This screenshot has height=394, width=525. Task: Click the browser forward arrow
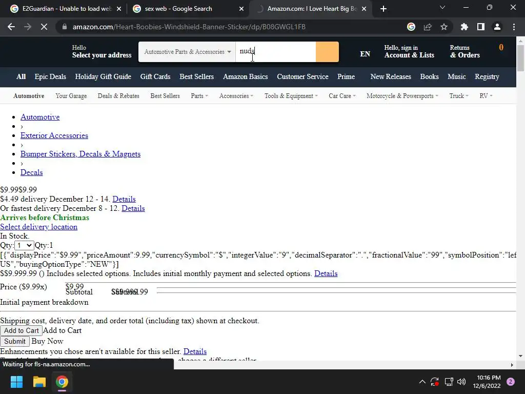[28, 27]
